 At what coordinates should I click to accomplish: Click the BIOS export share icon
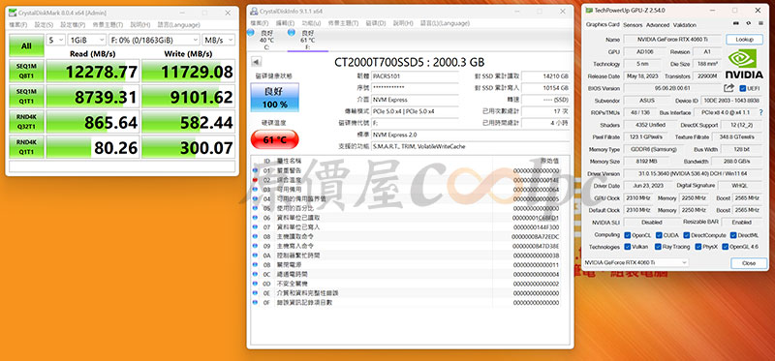point(728,88)
